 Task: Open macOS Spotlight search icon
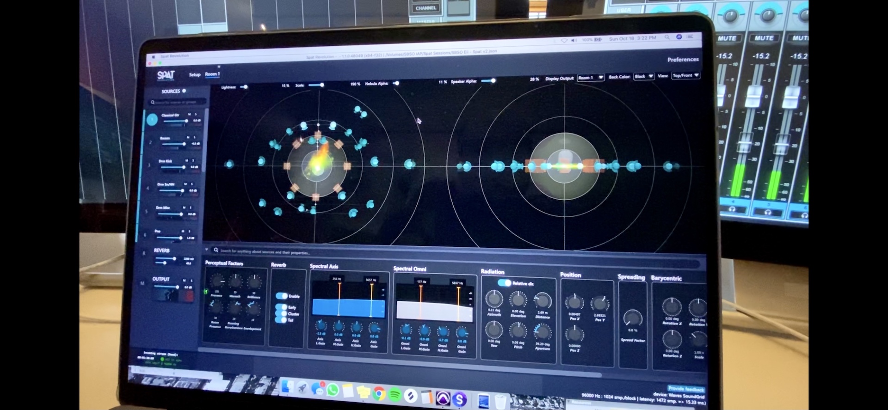(667, 37)
